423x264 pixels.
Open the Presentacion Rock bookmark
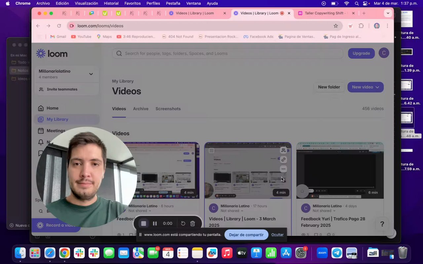218,37
